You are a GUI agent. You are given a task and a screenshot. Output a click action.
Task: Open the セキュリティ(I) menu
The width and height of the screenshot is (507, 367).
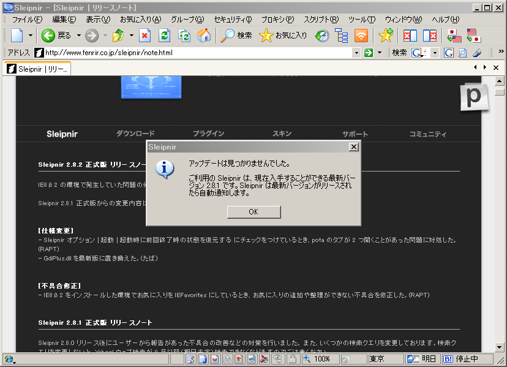[x=233, y=20]
